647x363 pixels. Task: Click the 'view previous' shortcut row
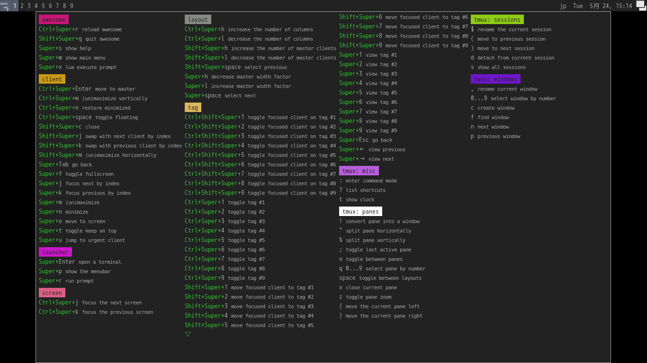[x=372, y=149]
